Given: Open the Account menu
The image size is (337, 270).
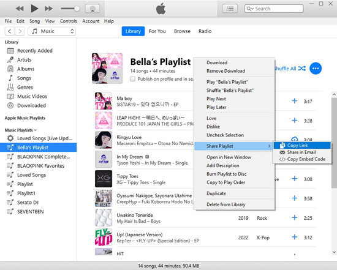Looking at the screenshot, I should tap(91, 21).
